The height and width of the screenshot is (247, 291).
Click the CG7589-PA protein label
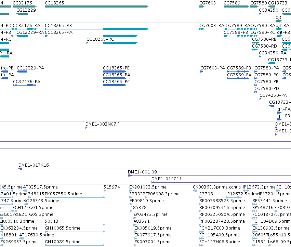[239, 75]
